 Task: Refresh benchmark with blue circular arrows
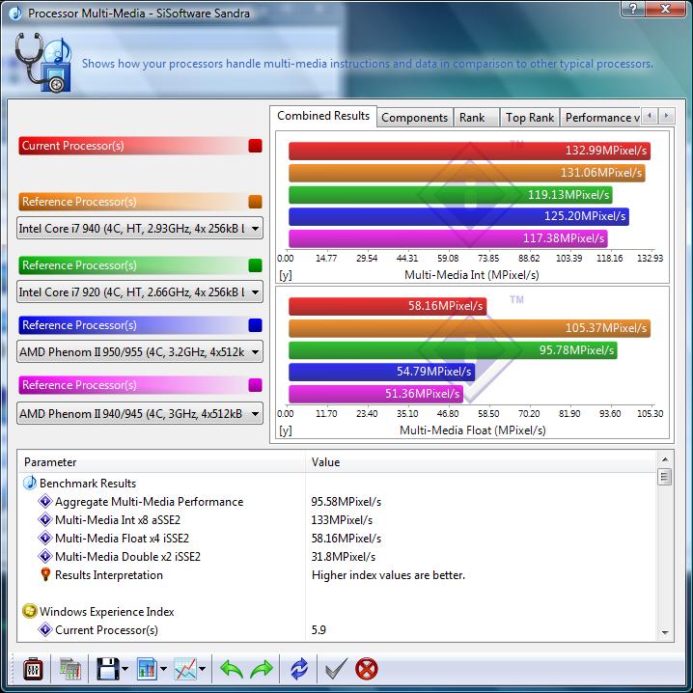(x=299, y=669)
